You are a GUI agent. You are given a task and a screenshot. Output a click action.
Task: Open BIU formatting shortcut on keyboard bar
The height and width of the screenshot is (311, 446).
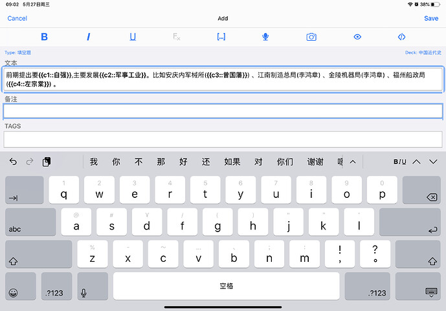pyautogui.click(x=399, y=162)
